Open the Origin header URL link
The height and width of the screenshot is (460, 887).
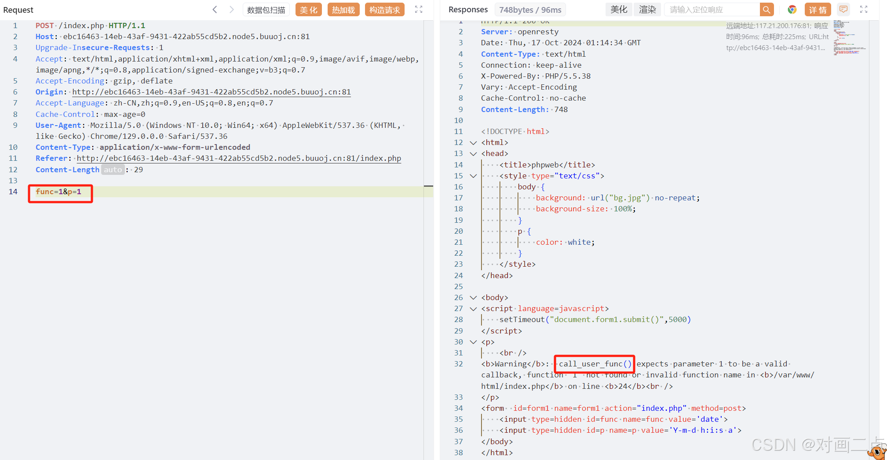click(x=212, y=92)
